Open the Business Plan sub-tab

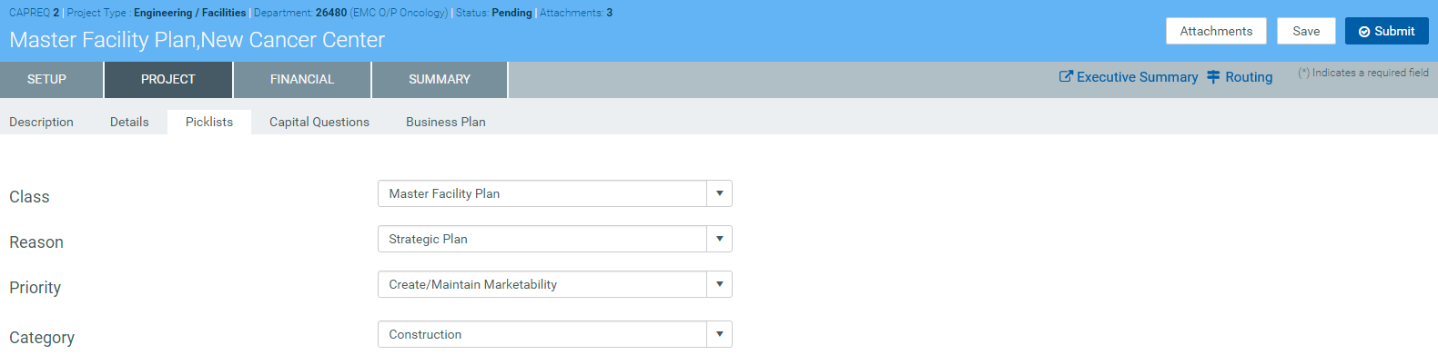click(x=446, y=122)
